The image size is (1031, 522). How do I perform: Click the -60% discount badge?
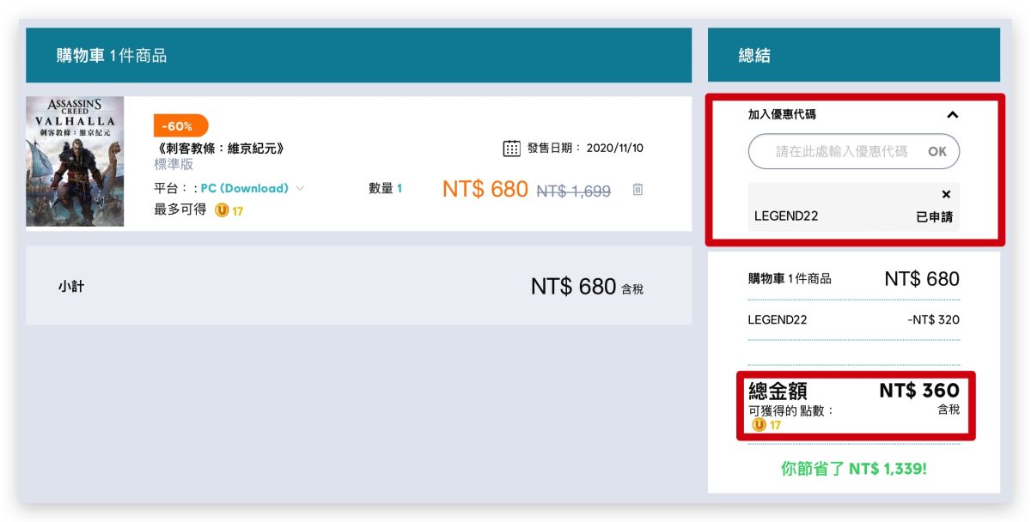[x=180, y=125]
